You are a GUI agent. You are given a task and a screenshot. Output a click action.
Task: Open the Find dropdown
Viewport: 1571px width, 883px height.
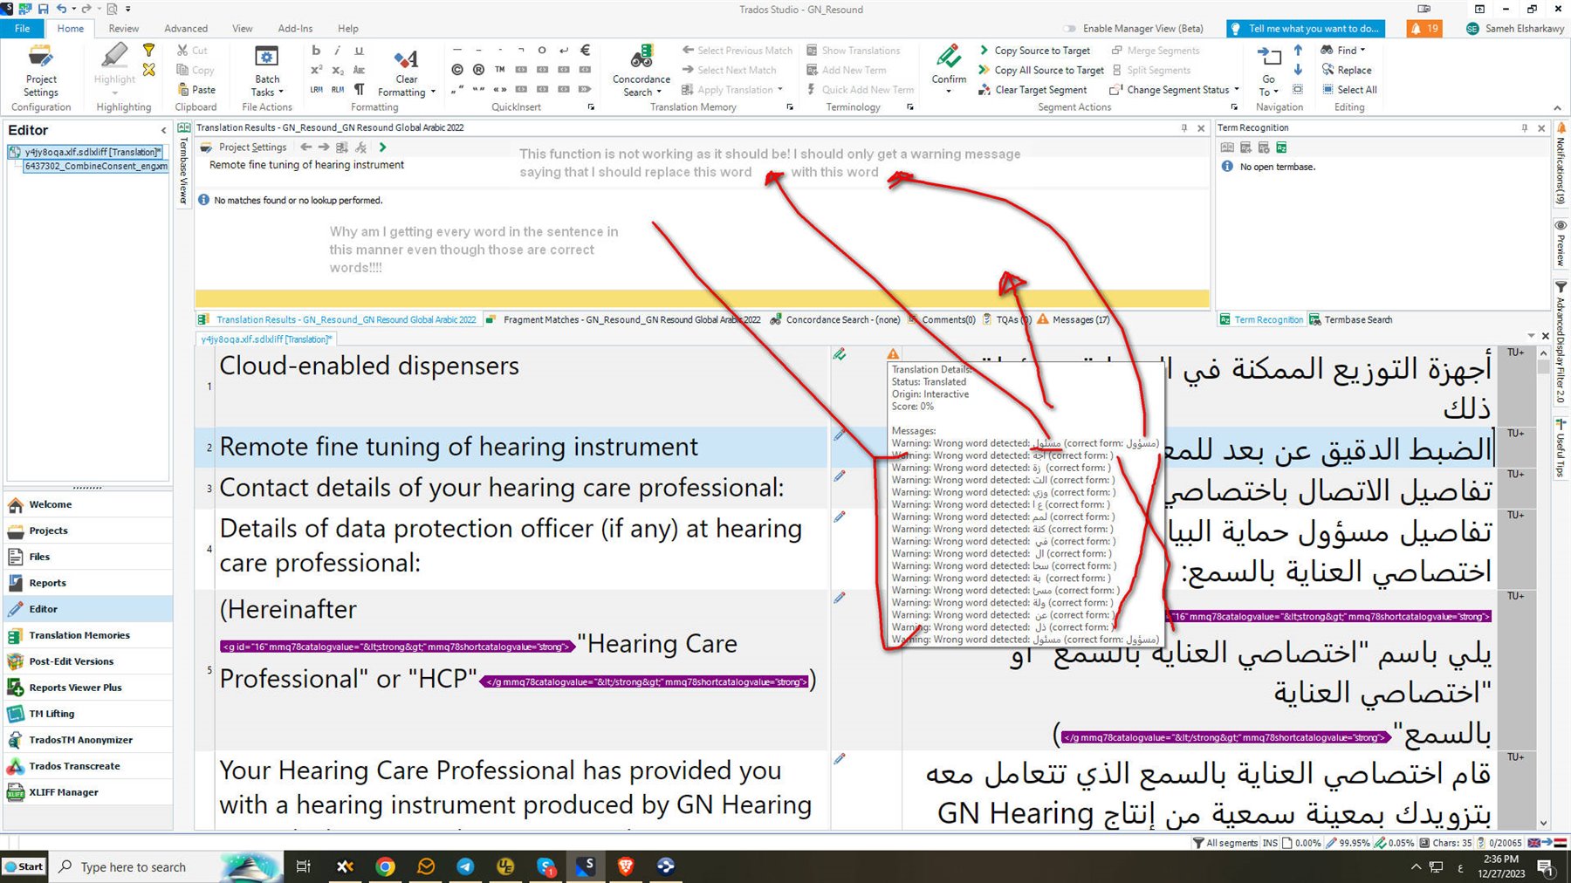(x=1343, y=51)
